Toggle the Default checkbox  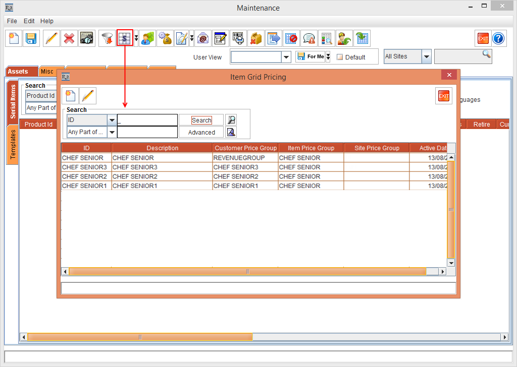pos(340,57)
